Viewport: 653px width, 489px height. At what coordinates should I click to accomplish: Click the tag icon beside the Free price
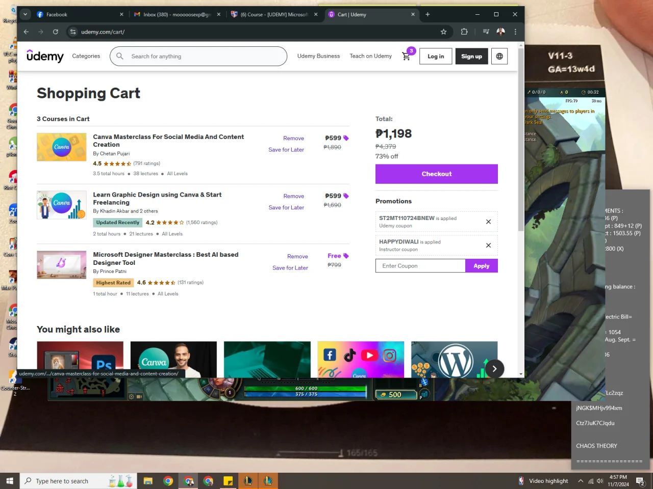coord(346,256)
